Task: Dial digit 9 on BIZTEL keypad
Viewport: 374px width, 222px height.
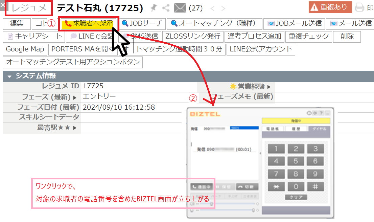Action: [315, 174]
